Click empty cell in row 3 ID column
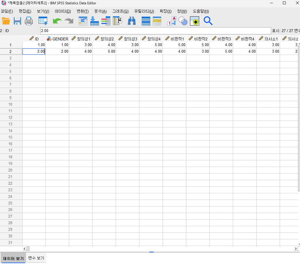 (34, 58)
